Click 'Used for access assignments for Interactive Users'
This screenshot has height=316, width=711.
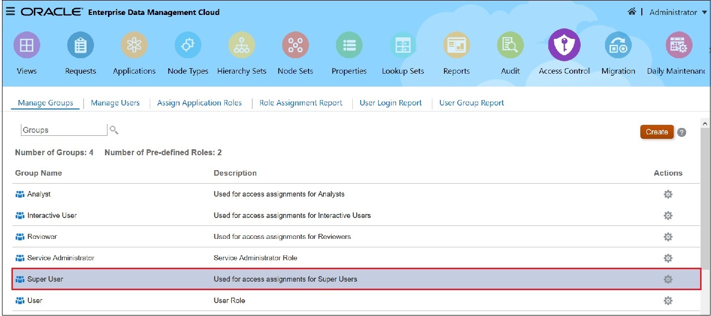pos(292,215)
